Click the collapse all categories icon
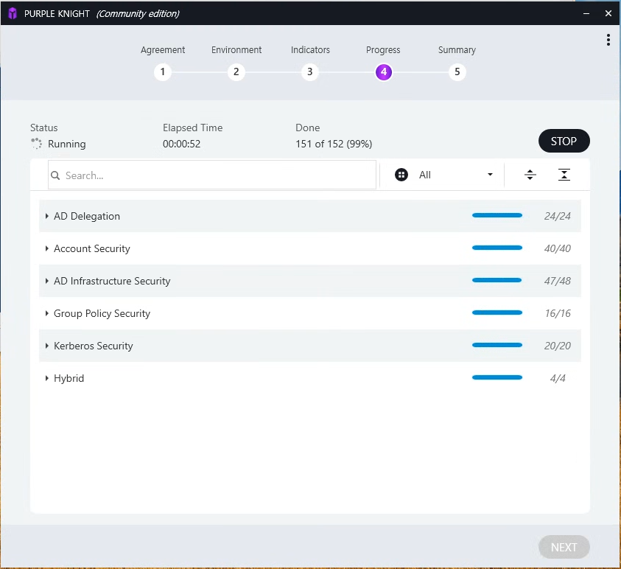Screen dimensions: 621x569 coord(564,175)
